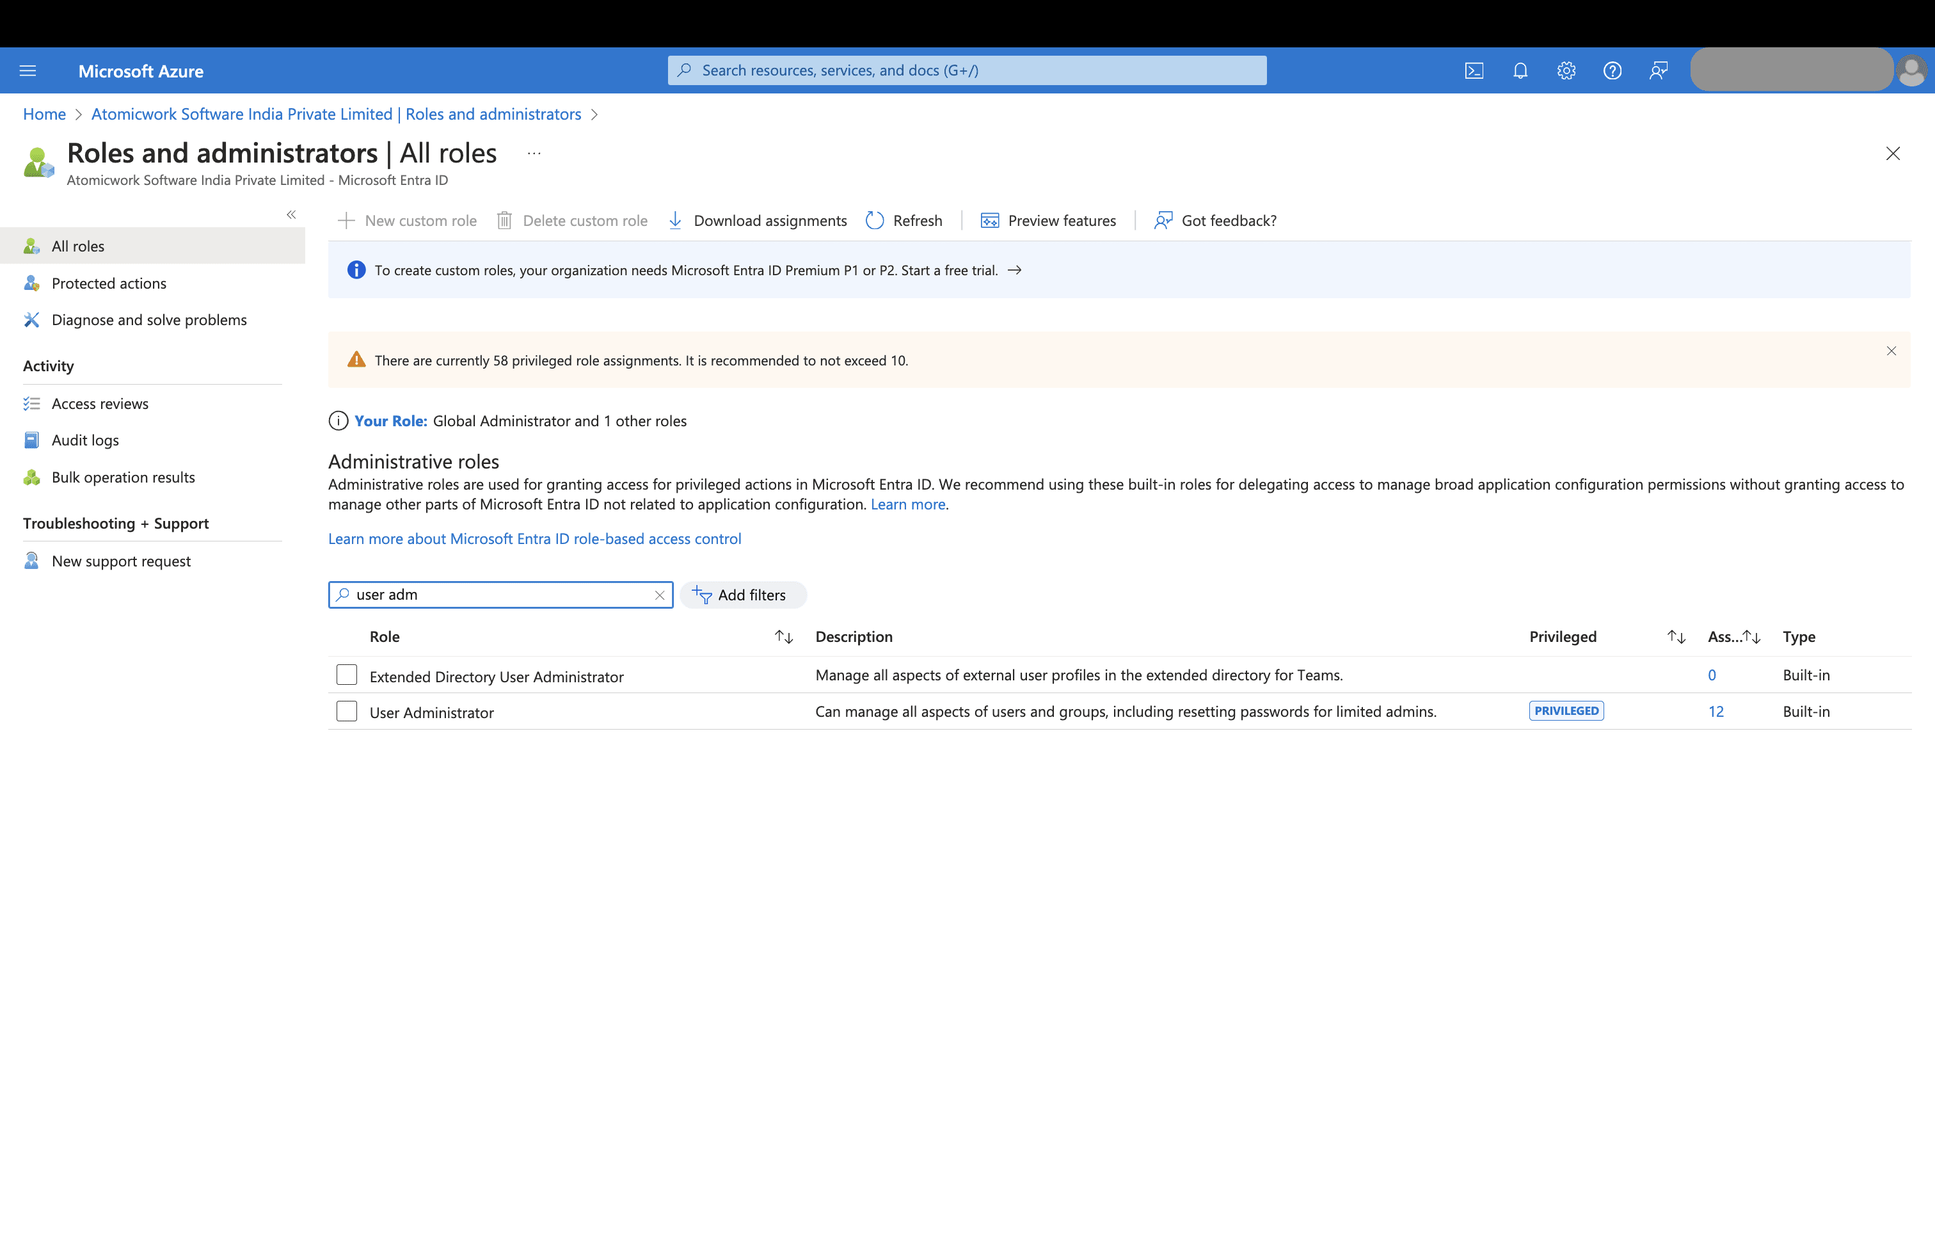This screenshot has width=1935, height=1257.
Task: Sort the table by Role column
Action: point(784,637)
